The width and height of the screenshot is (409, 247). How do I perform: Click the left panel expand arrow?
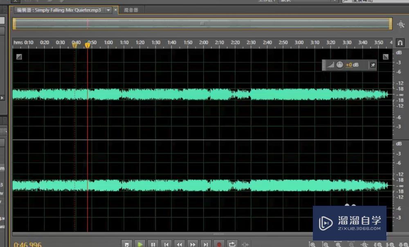click(x=2, y=98)
